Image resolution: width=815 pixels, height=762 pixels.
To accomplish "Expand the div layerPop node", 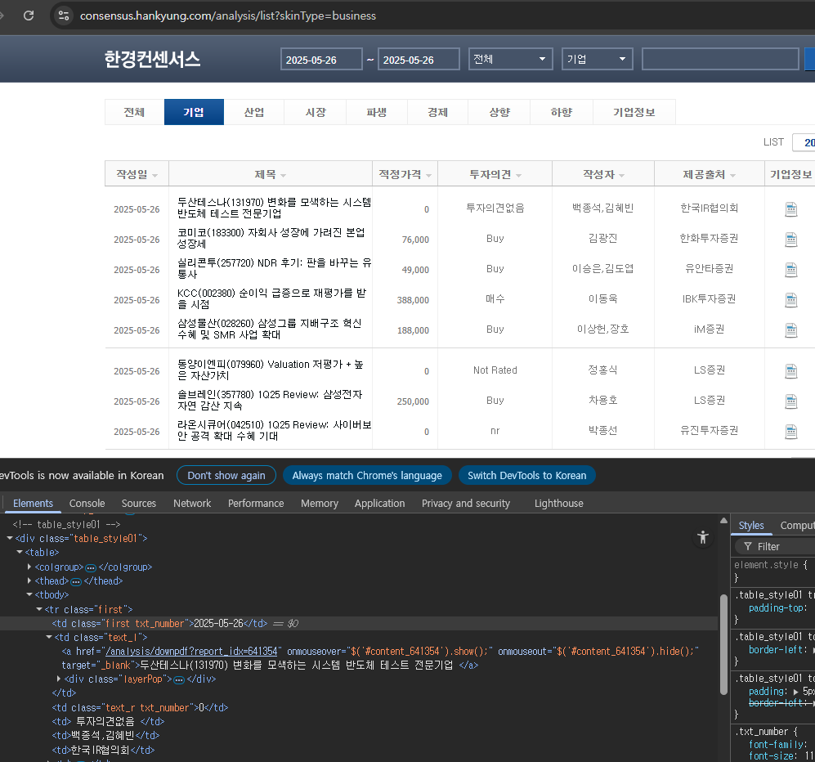I will tap(59, 679).
